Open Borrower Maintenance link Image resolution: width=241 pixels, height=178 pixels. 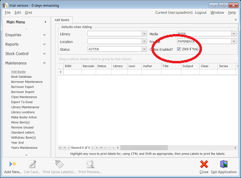coord(27,82)
